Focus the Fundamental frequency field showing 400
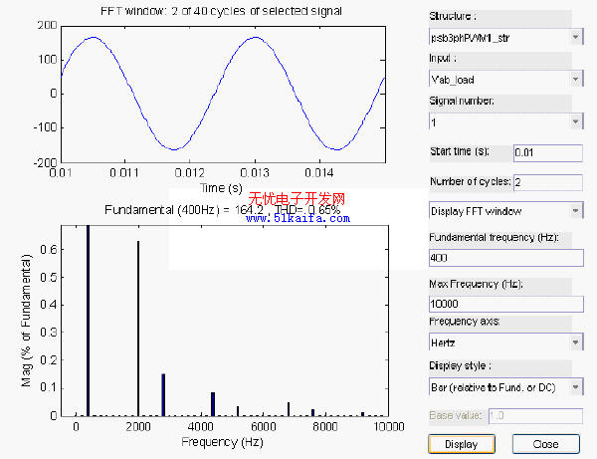The width and height of the screenshot is (597, 459). [x=504, y=257]
